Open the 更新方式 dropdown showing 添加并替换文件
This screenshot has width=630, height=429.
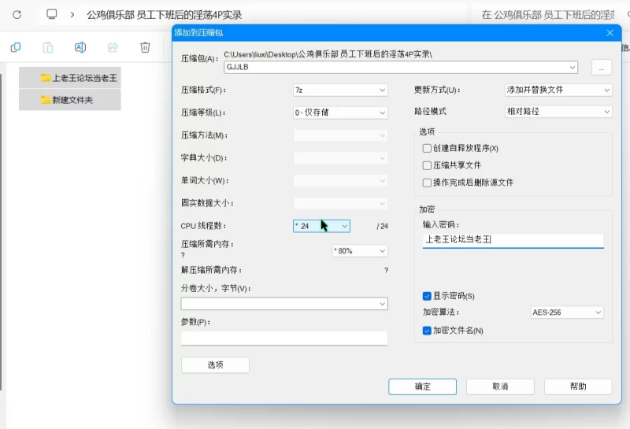pos(558,90)
